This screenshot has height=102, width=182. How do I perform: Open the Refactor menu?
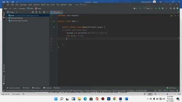(37, 5)
